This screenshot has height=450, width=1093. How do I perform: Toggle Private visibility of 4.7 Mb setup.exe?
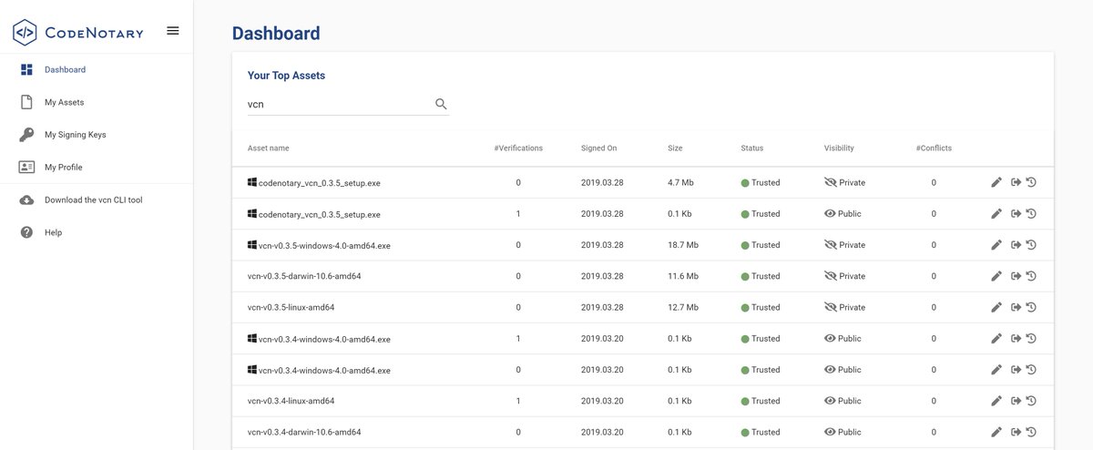tap(830, 182)
